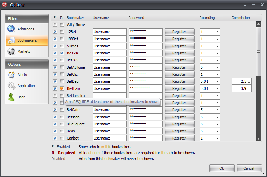Go to the Alerts options page
267x177 pixels.
coord(27,75)
